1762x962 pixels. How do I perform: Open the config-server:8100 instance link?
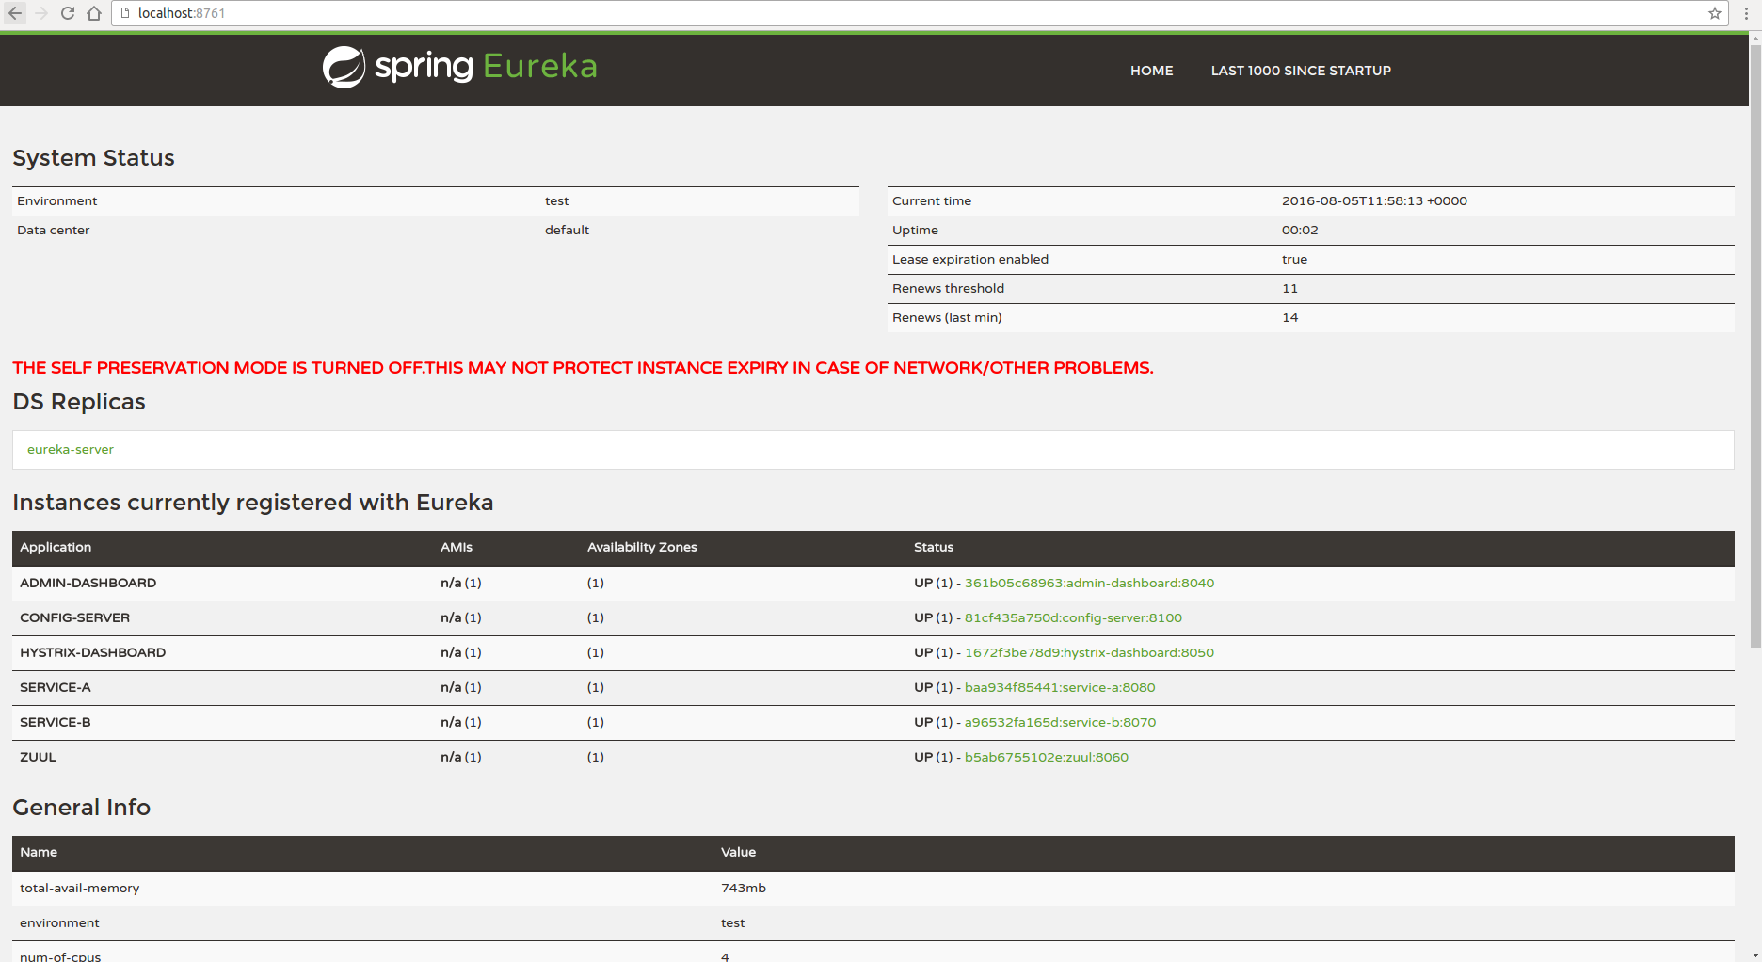[x=1073, y=617]
